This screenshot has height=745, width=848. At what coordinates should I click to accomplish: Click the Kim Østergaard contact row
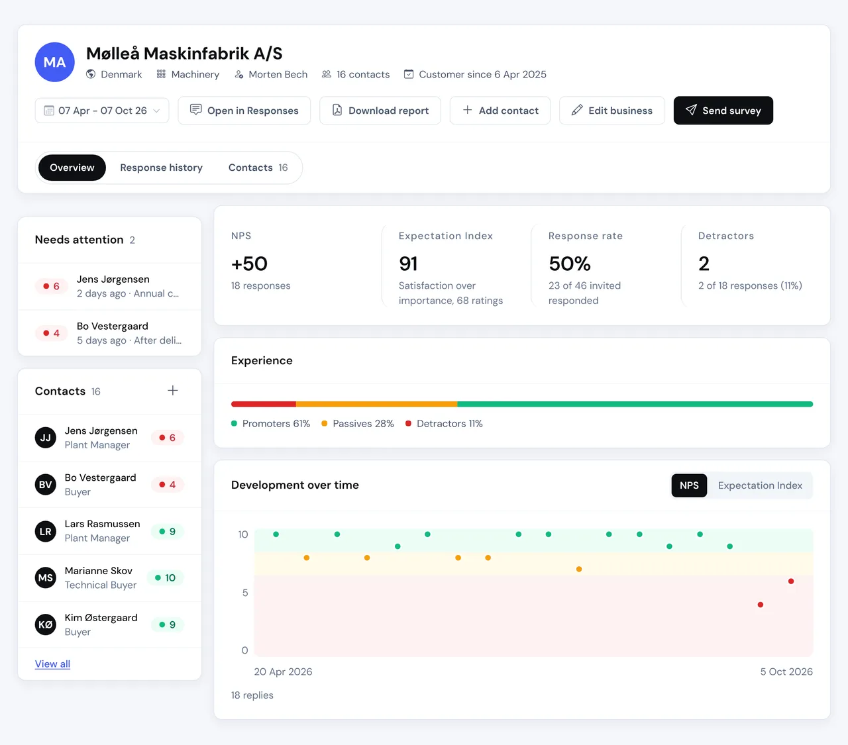tap(109, 624)
